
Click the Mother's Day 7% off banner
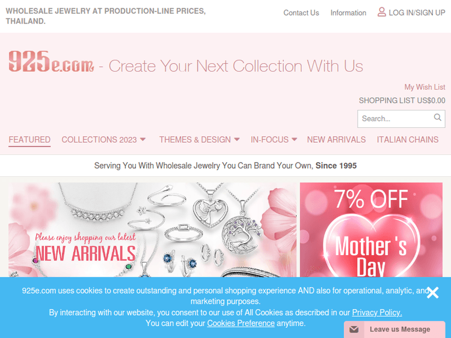(371, 230)
